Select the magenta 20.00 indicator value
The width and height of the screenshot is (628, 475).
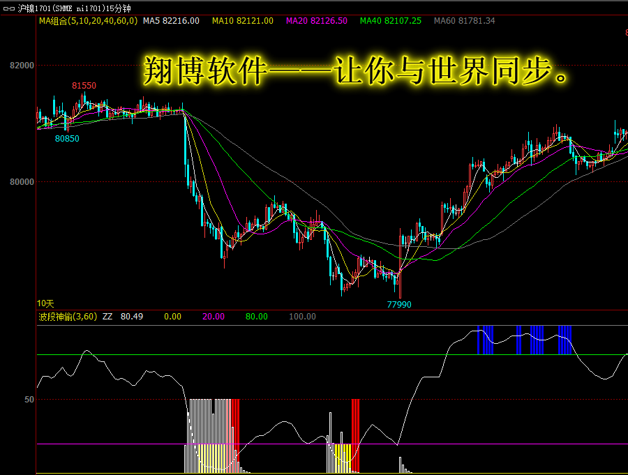pos(214,317)
